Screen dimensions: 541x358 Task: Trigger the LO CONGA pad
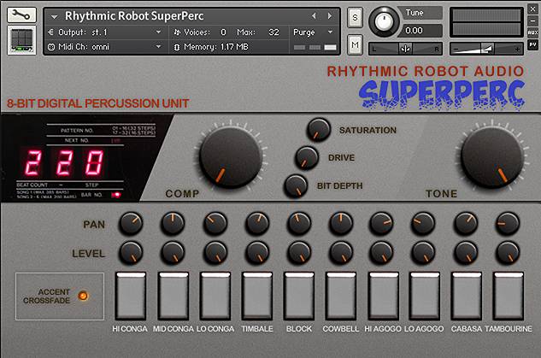tap(215, 296)
